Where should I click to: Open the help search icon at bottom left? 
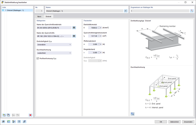click(x=3, y=121)
